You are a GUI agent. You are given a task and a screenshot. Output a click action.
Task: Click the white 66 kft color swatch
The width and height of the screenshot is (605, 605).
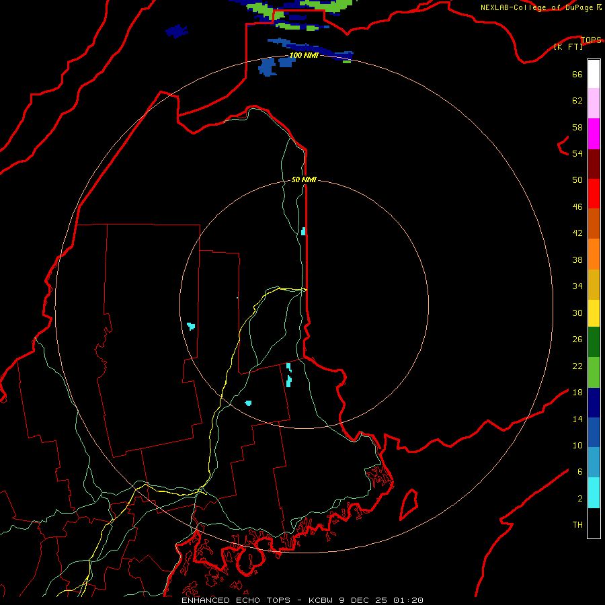tap(594, 74)
